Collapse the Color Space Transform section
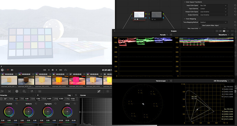This screenshot has height=126, width=237. (185, 2)
